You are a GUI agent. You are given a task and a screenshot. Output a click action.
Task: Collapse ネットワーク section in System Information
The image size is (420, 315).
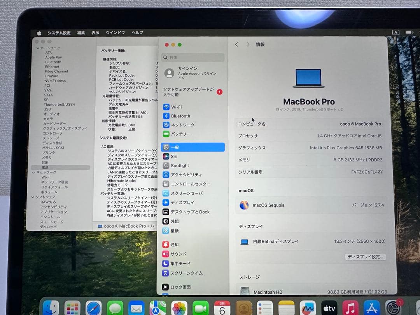(33, 172)
